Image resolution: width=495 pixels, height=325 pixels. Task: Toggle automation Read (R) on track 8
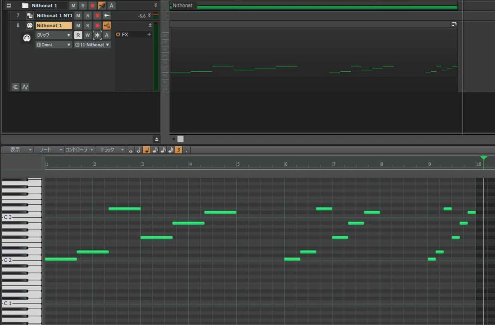point(78,35)
